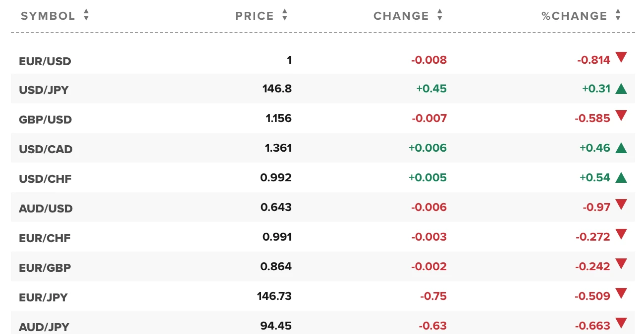This screenshot has height=334, width=642.
Task: Click red down arrow beside EUR/USD
Action: click(621, 57)
